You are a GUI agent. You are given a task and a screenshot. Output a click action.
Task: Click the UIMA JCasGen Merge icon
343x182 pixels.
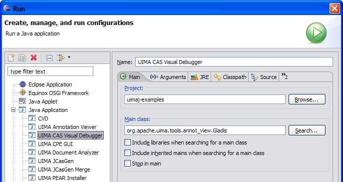pyautogui.click(x=32, y=169)
